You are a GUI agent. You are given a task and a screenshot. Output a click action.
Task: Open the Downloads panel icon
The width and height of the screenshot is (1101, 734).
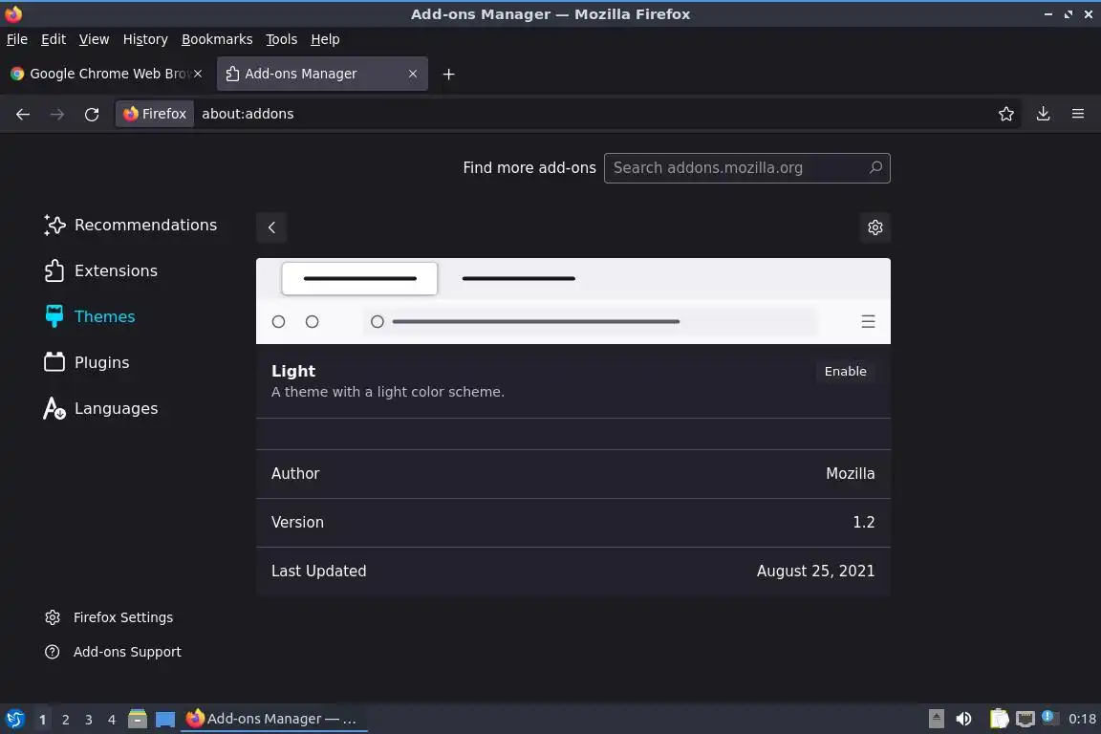(1043, 114)
